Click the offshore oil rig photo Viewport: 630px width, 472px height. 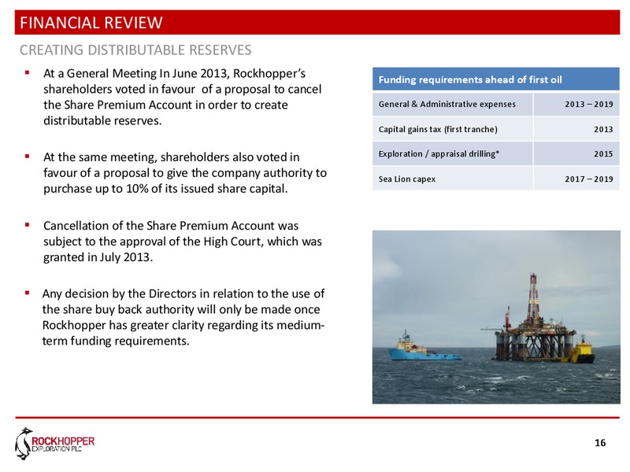point(496,317)
